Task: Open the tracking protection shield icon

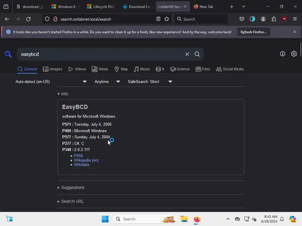Action: point(47,19)
